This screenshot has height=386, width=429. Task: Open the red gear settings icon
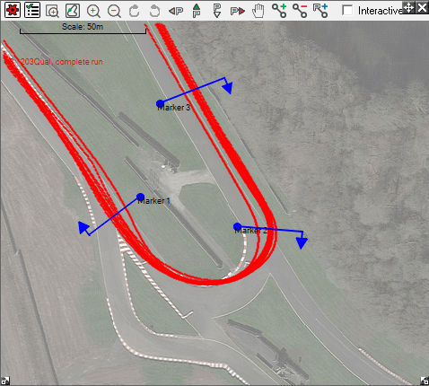13,11
